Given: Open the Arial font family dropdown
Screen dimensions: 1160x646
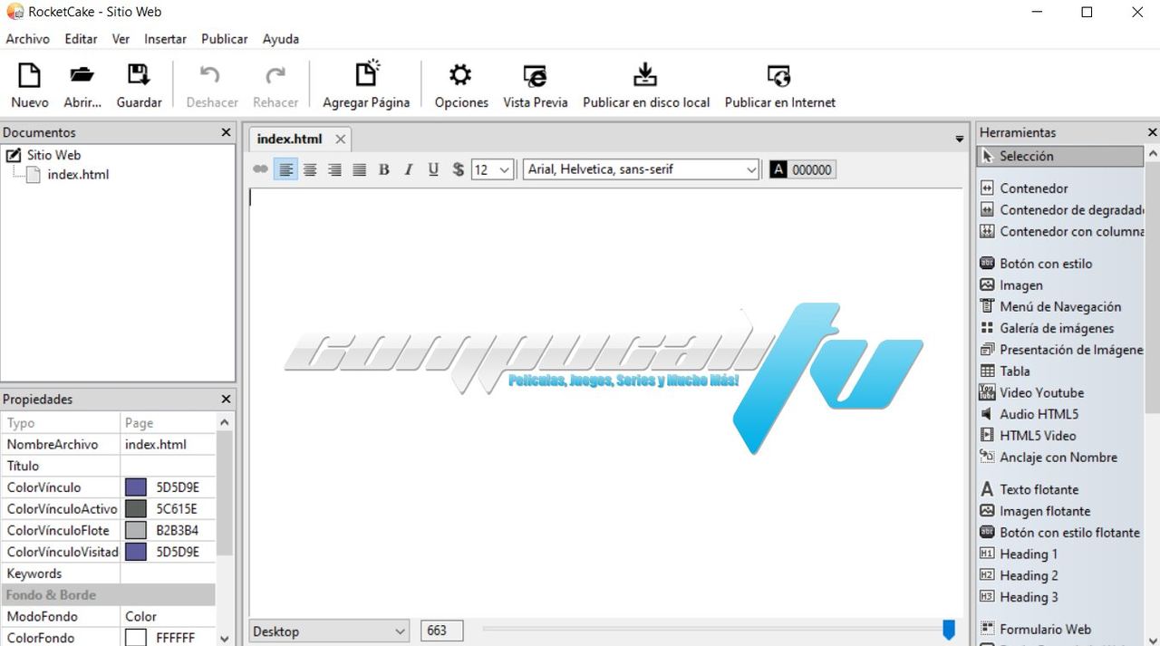Looking at the screenshot, I should click(641, 169).
